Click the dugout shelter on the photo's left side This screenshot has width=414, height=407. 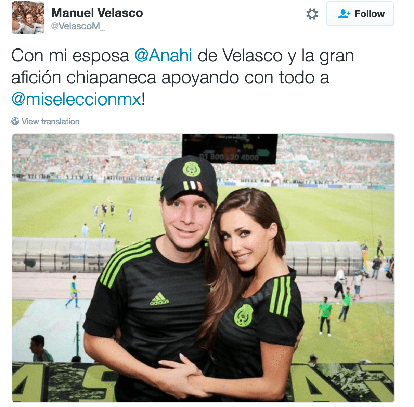click(64, 254)
